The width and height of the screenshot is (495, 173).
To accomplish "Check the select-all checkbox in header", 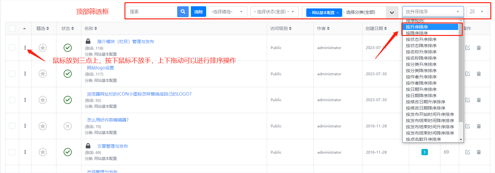I will [12, 28].
